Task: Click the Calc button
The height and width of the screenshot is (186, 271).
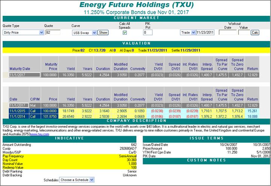Action: [x=255, y=32]
